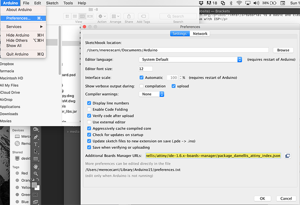Open the Finder Arrange dropdown

tap(115, 16)
